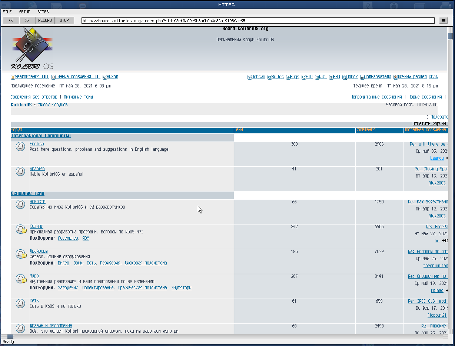Go back with the << button
The height and width of the screenshot is (346, 455).
[x=11, y=20]
